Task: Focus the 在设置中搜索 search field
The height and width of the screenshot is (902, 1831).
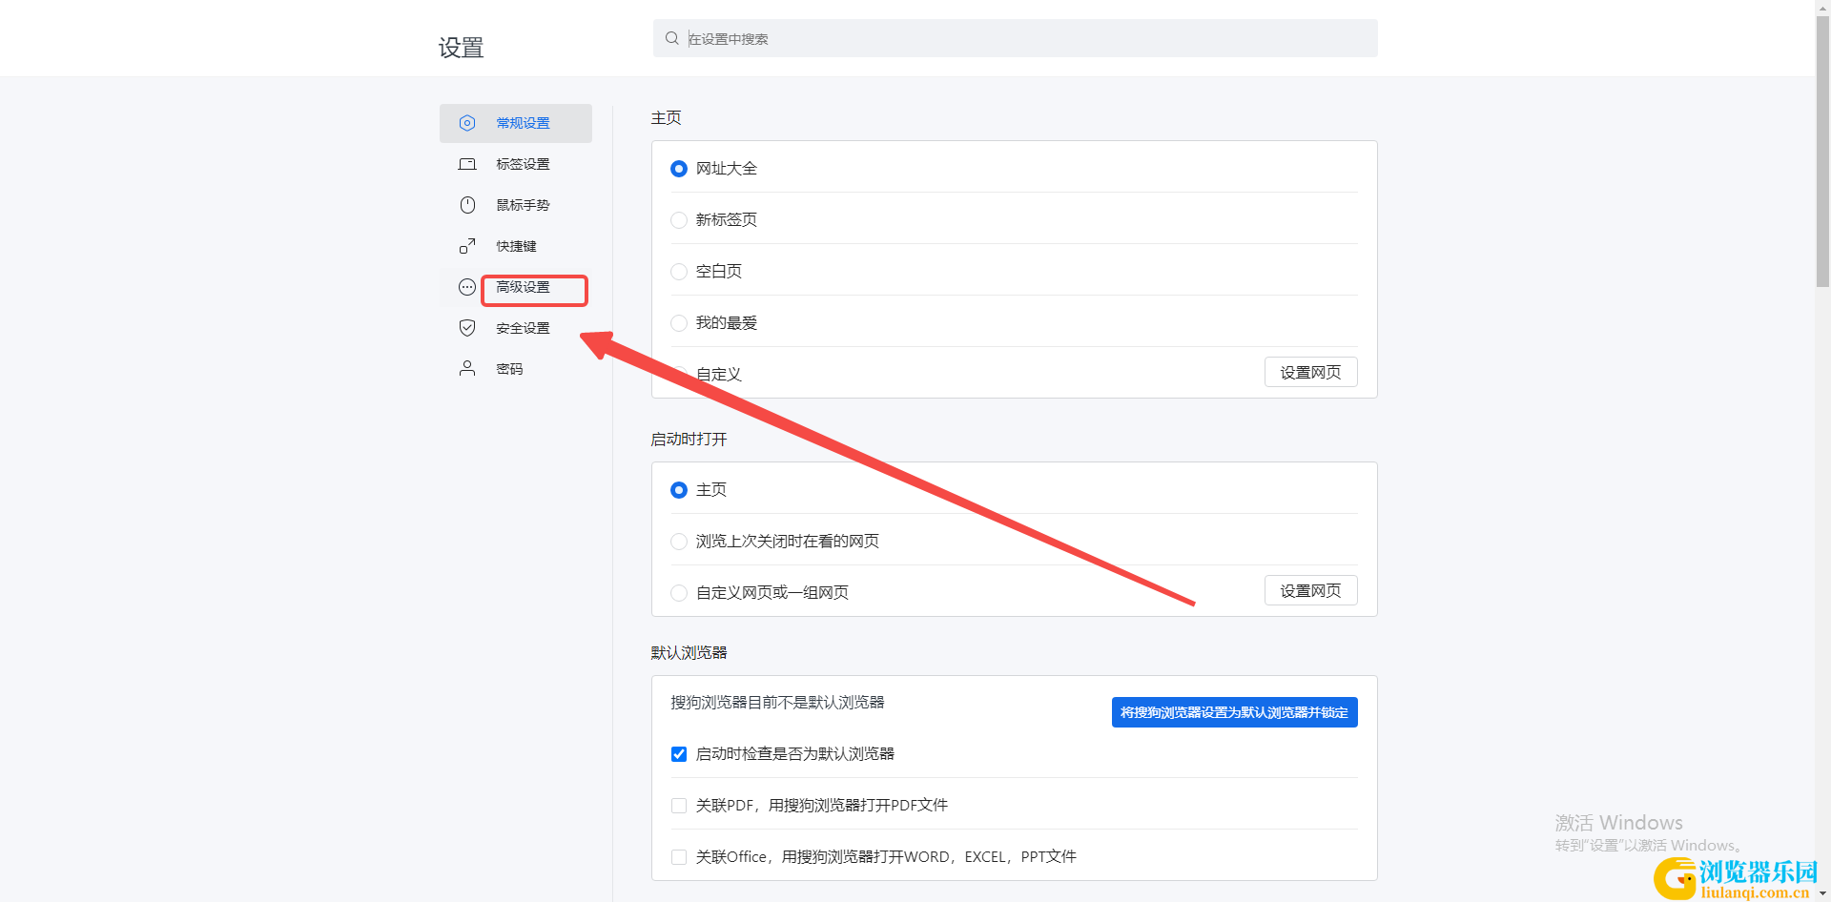Action: pos(1015,38)
